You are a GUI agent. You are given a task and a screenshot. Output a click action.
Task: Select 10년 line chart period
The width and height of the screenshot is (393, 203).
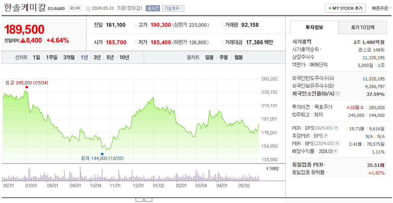(x=124, y=57)
